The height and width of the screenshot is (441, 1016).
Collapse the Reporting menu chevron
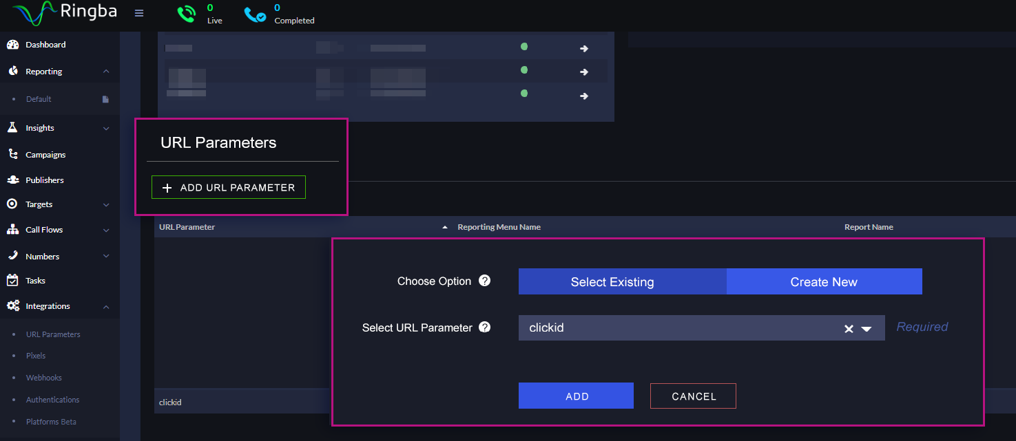point(105,72)
